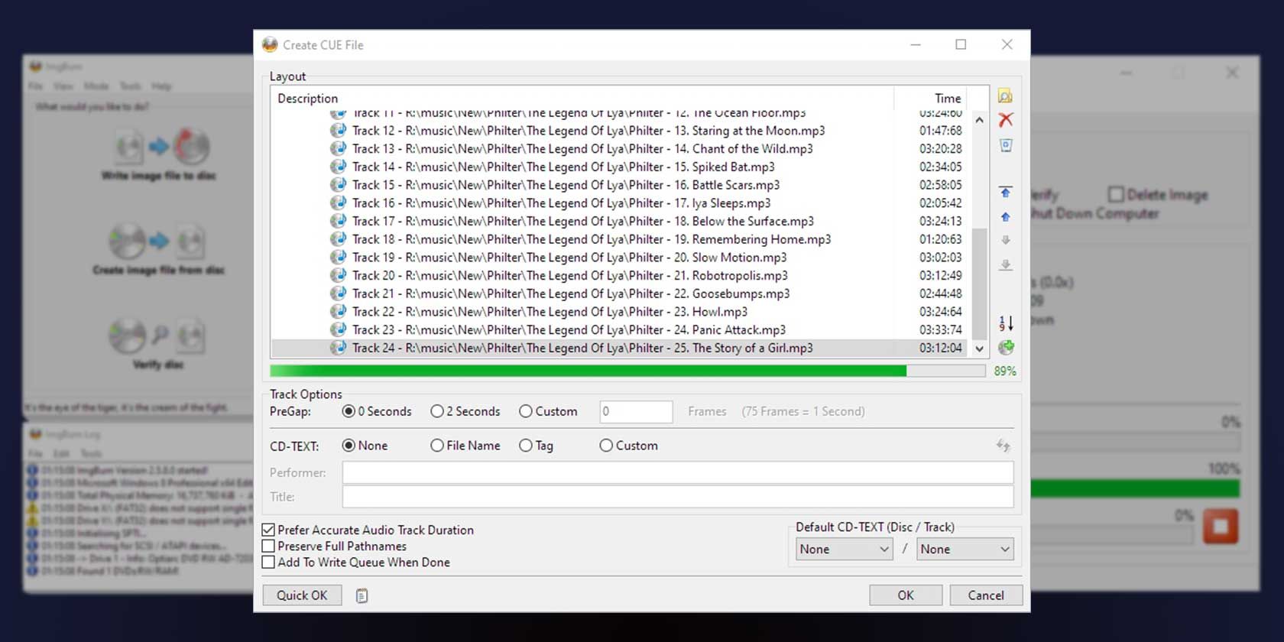Click the move to top arrow icon
The height and width of the screenshot is (642, 1284).
(1006, 192)
